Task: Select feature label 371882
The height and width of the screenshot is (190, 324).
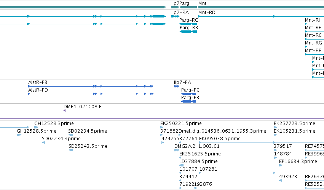Action: click(x=169, y=131)
